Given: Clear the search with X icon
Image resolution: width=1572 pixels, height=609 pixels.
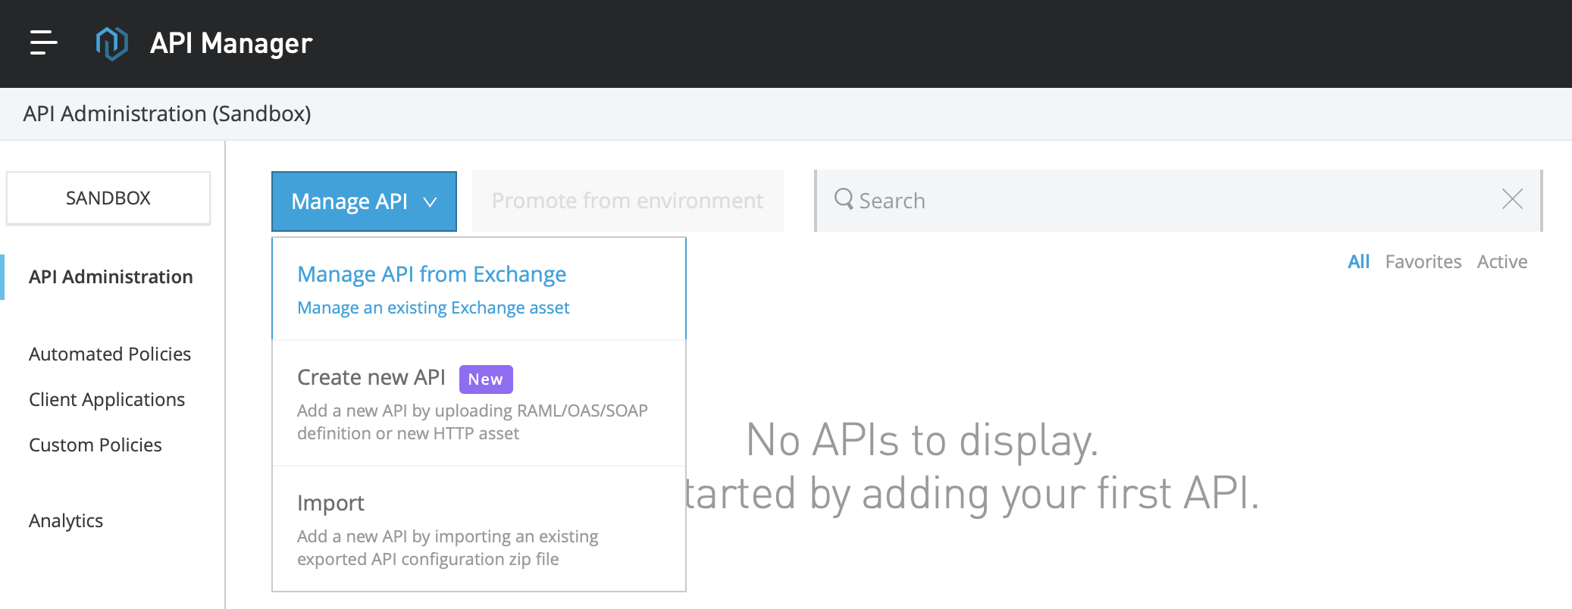Looking at the screenshot, I should coord(1511,199).
